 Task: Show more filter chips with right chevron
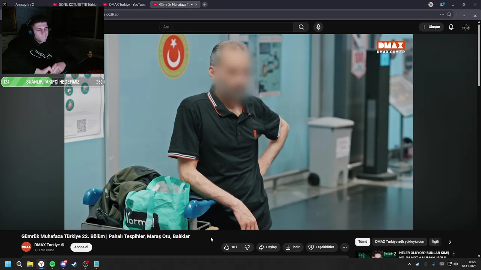pos(450,242)
